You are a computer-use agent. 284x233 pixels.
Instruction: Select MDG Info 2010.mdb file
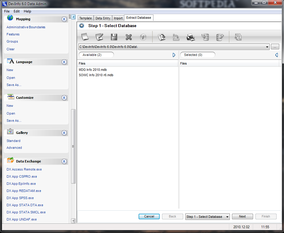click(x=93, y=70)
